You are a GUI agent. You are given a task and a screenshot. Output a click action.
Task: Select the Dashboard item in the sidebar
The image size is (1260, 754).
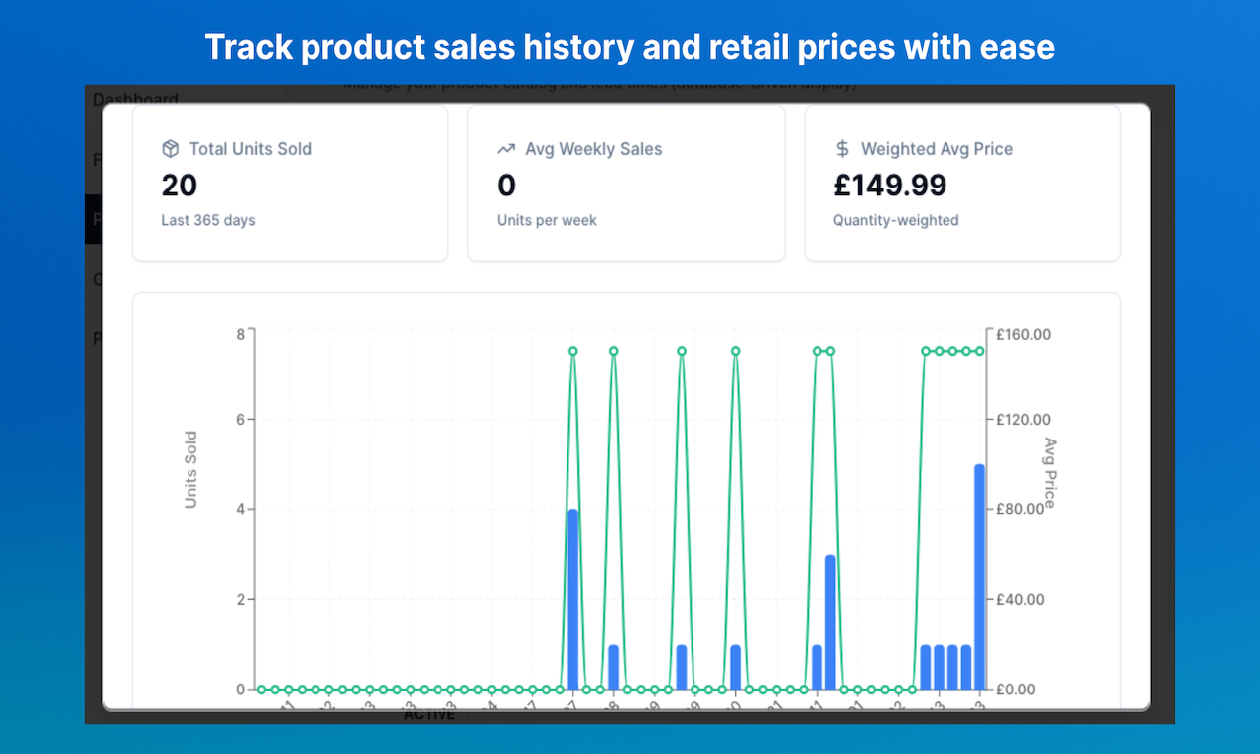point(136,98)
